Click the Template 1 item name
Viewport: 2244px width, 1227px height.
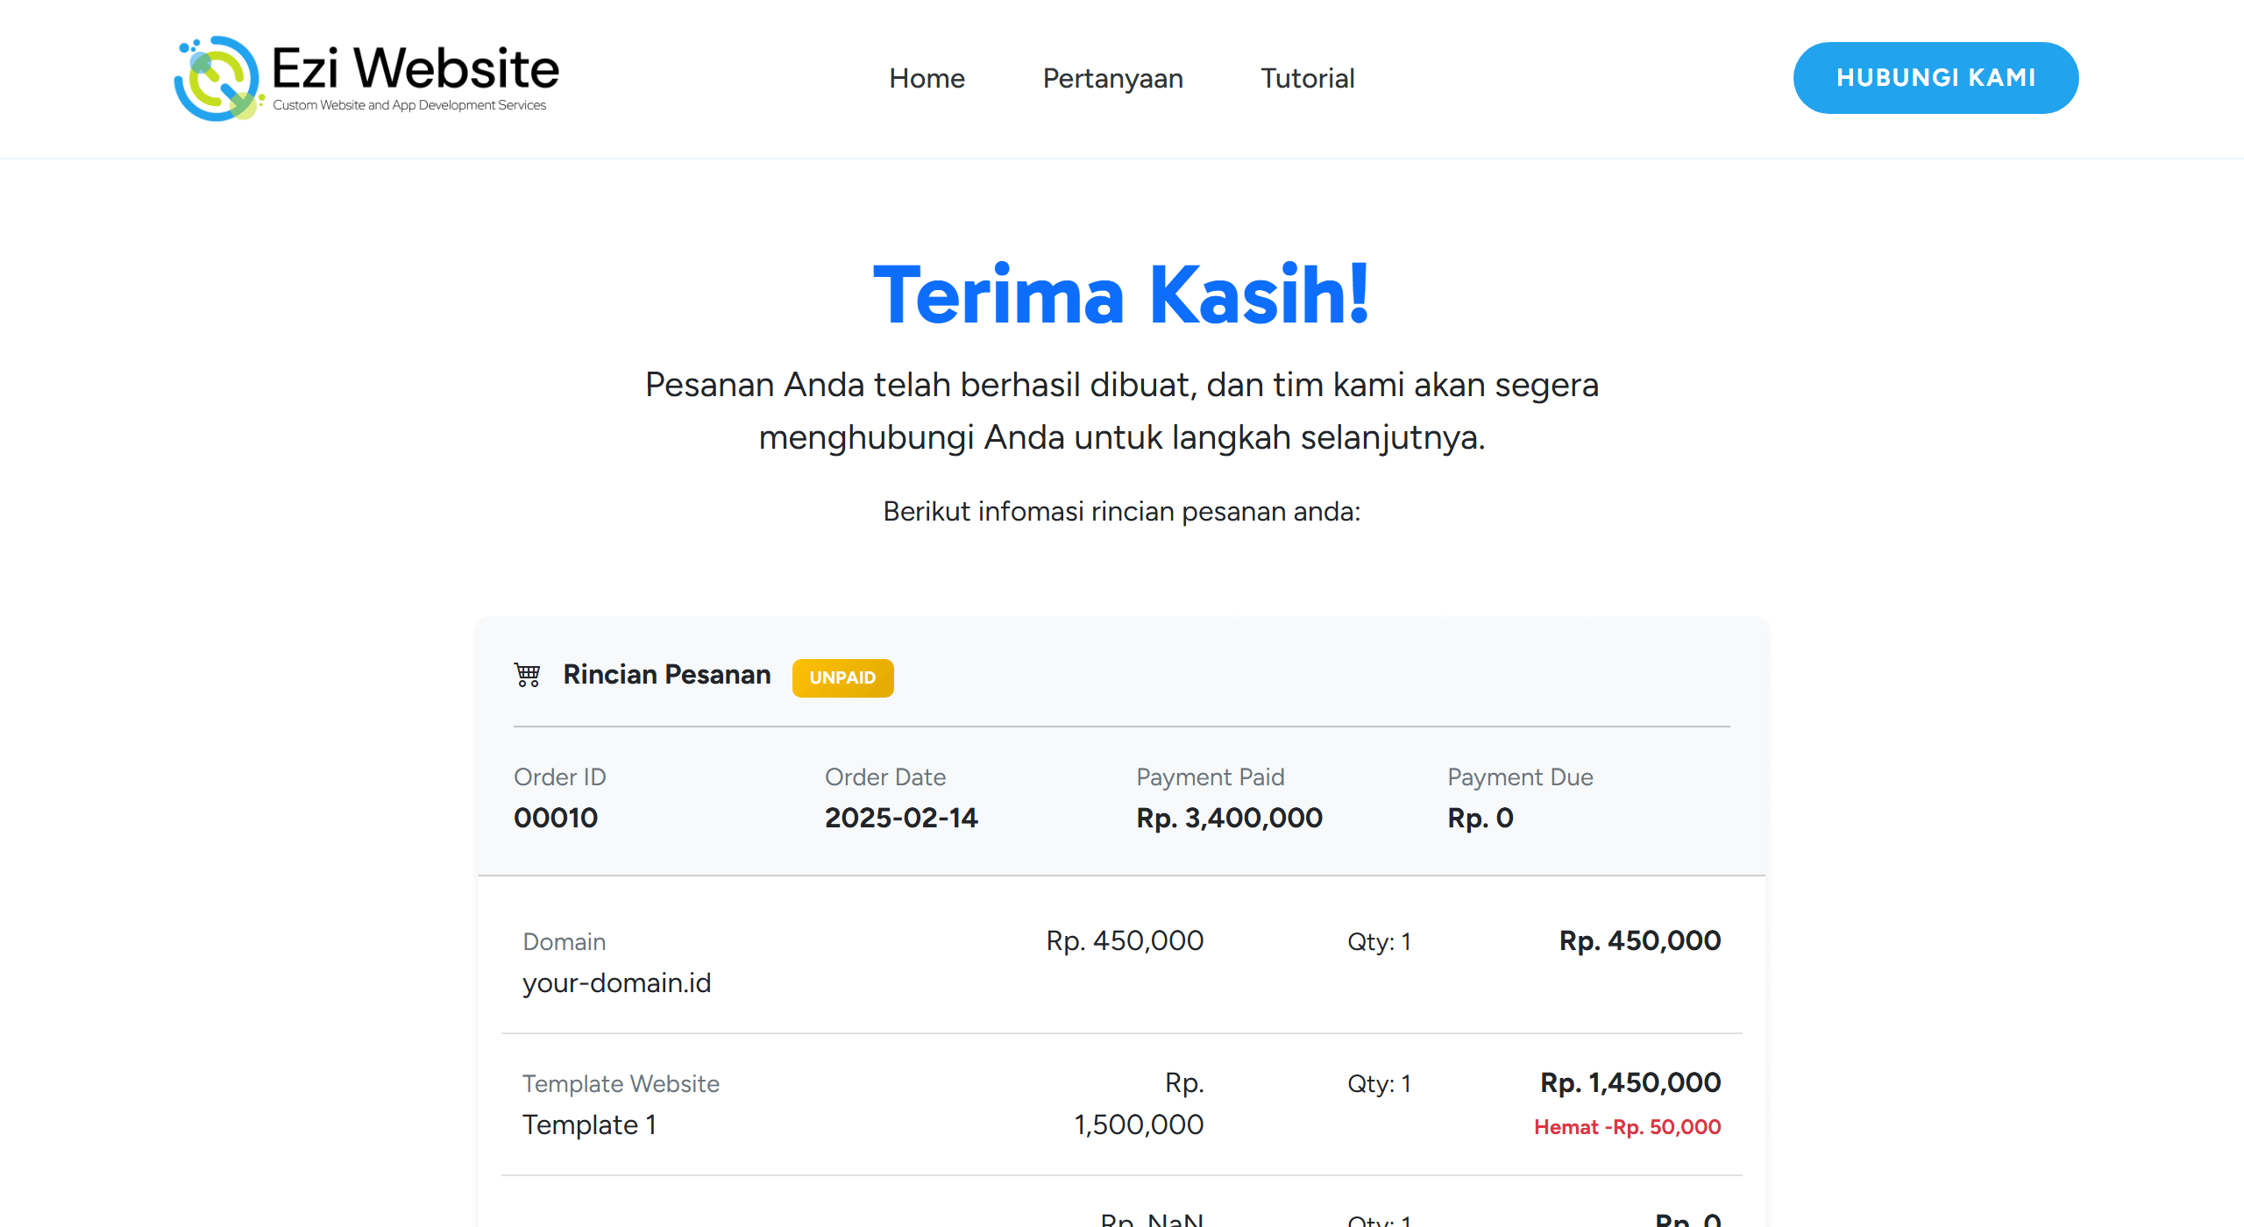(x=589, y=1124)
